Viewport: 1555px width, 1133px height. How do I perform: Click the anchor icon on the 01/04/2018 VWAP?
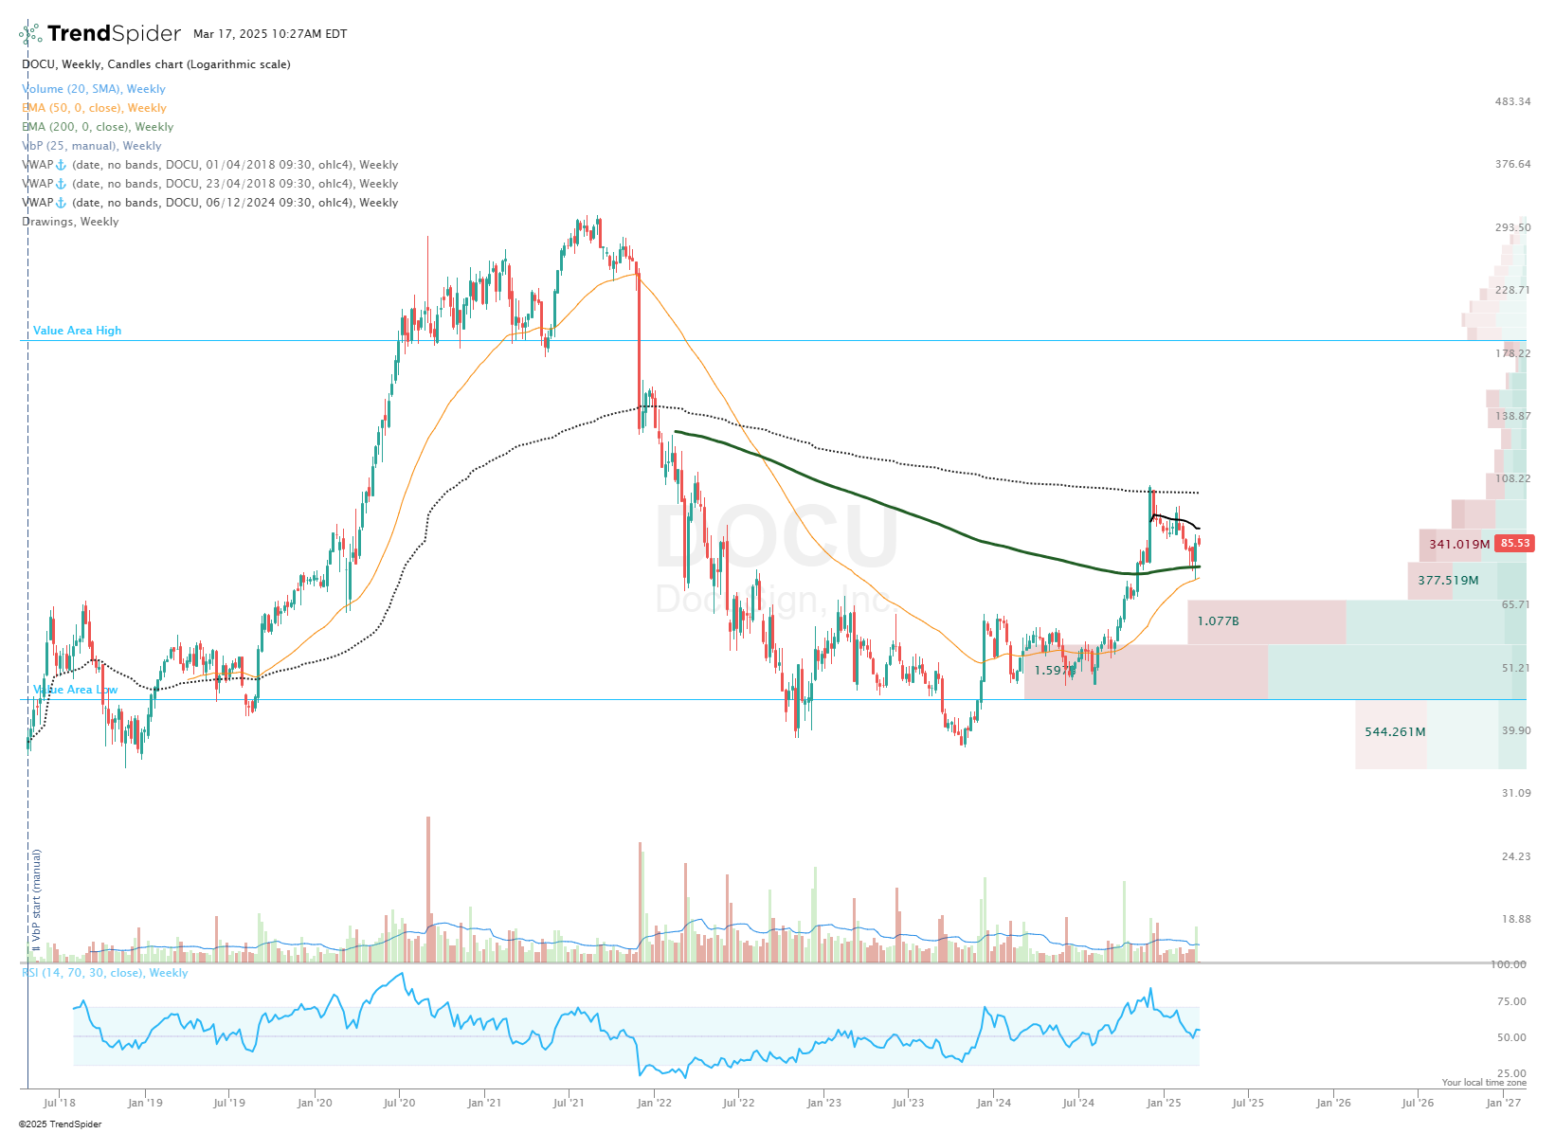(62, 165)
